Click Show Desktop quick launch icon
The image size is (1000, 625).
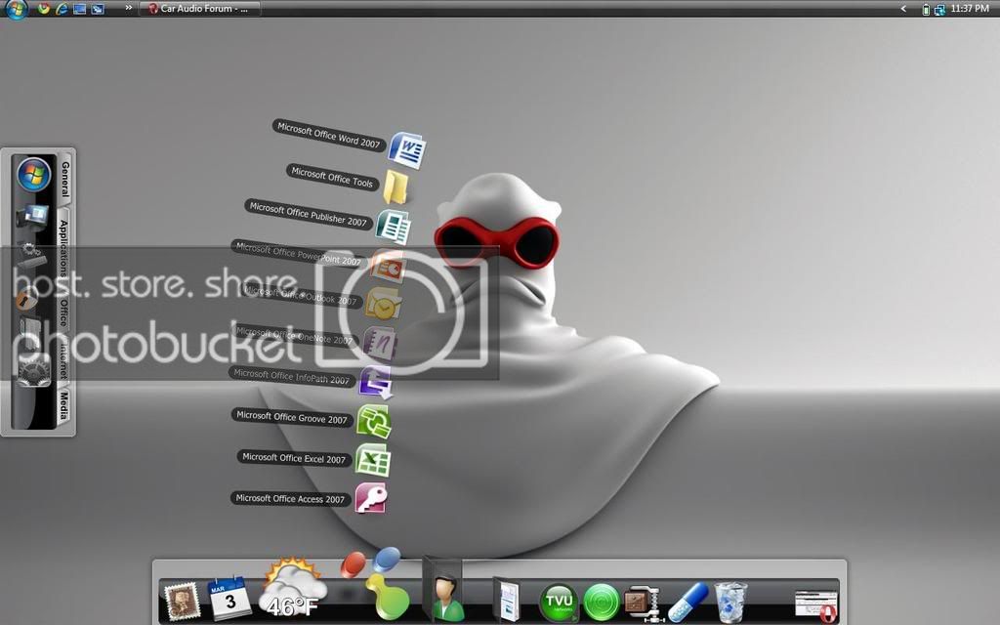pyautogui.click(x=80, y=9)
